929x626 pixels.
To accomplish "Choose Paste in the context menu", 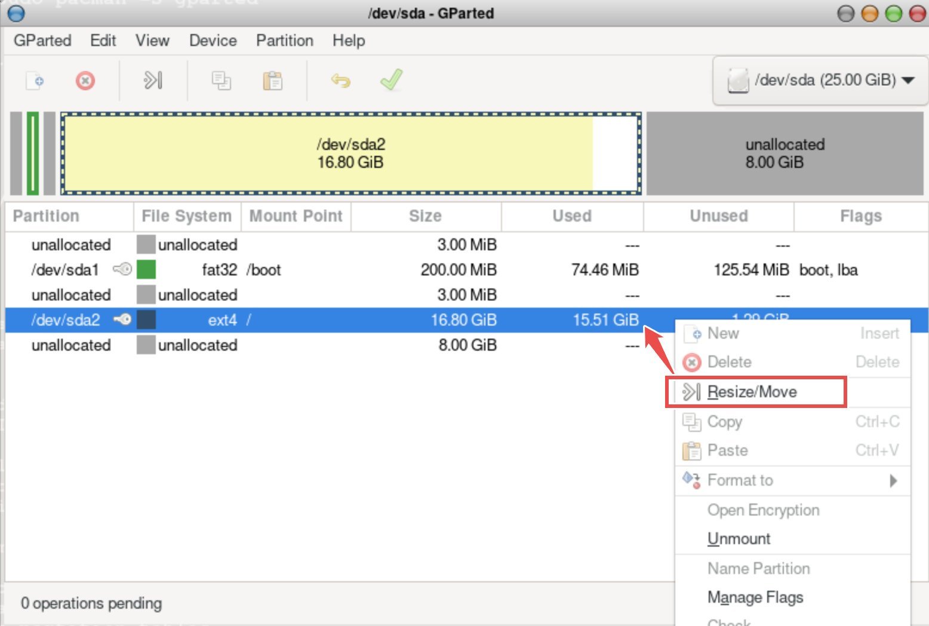I will pyautogui.click(x=792, y=450).
